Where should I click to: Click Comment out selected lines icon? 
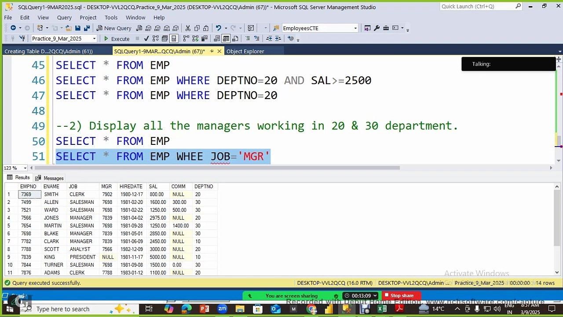(x=248, y=38)
